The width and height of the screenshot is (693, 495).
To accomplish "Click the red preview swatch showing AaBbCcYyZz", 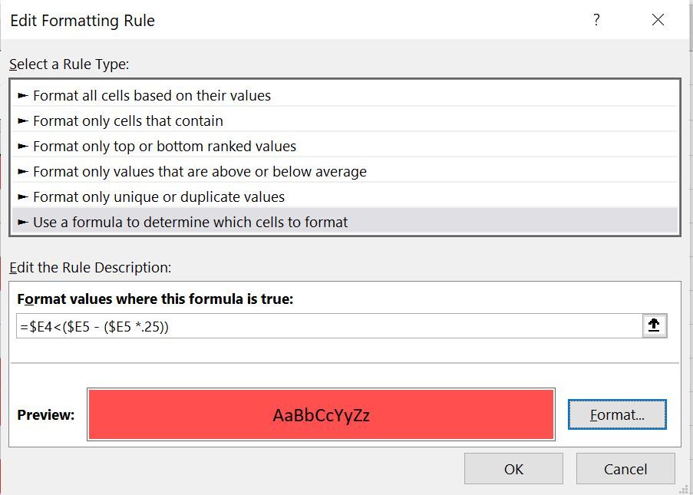I will point(322,414).
